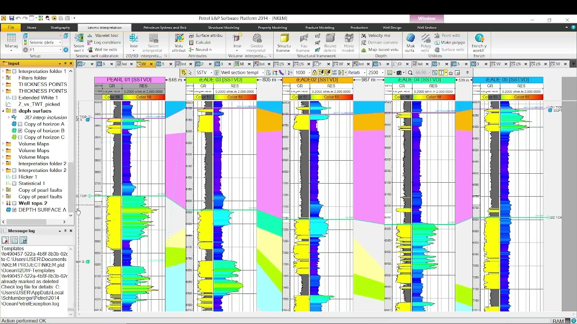
Task: Click Color fill bar under iEADE 05 RES
Action: tap(522, 97)
